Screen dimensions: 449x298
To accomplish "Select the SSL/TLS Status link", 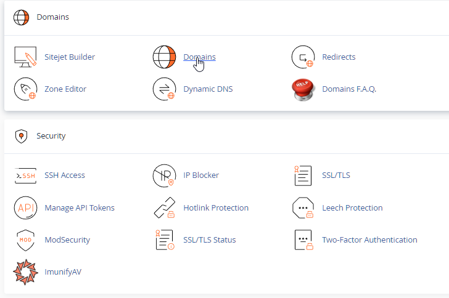I will click(x=210, y=240).
